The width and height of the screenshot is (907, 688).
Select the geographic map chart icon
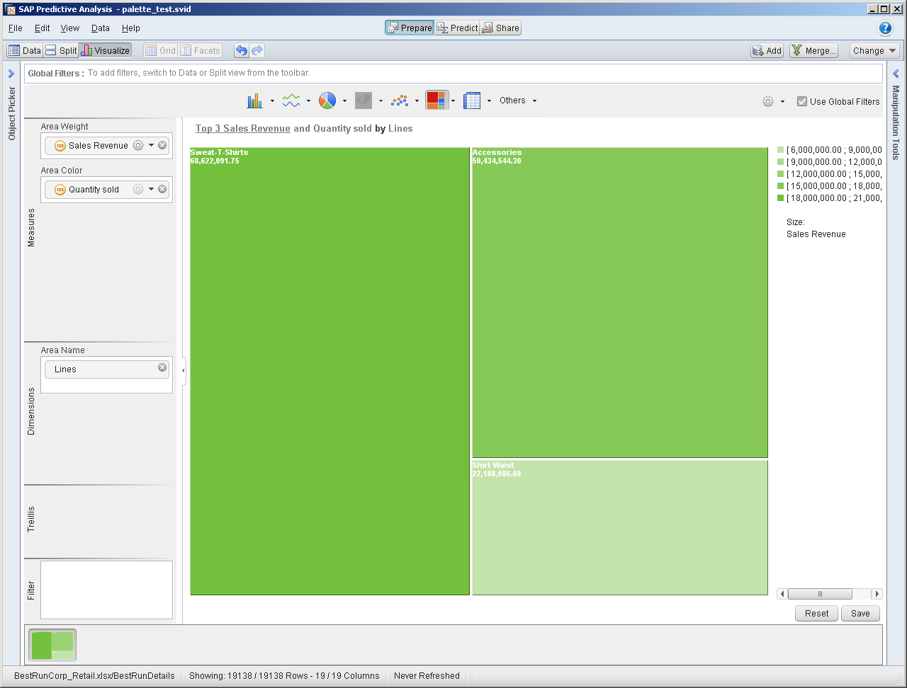[364, 101]
